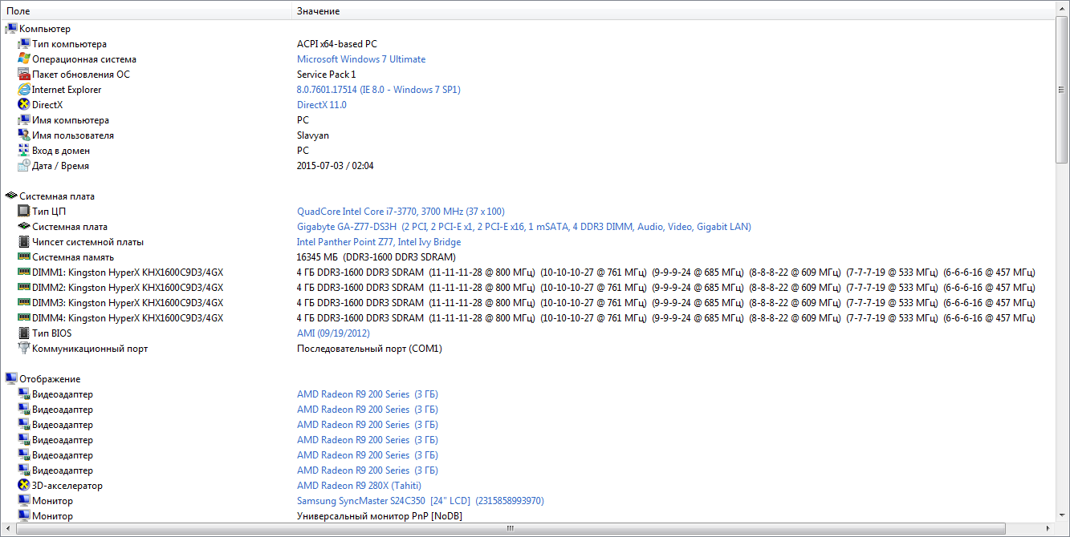The width and height of the screenshot is (1070, 537).
Task: Click the motherboard icon in the Gigabyte GA-Z77-DS3H row
Action: coord(24,227)
